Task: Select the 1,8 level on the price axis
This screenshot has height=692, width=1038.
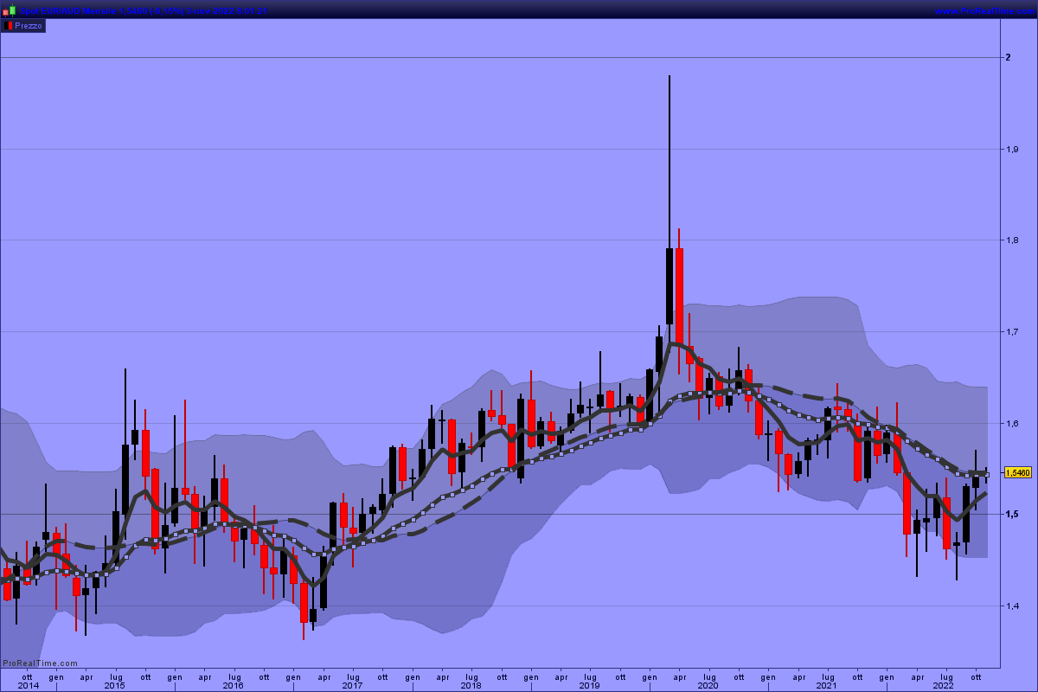Action: click(x=1011, y=240)
